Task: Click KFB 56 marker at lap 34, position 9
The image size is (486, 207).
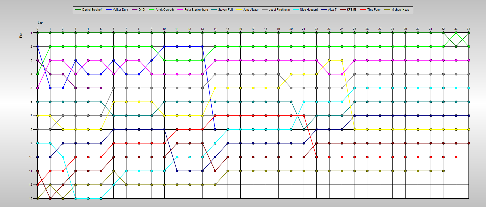Action: click(x=468, y=143)
